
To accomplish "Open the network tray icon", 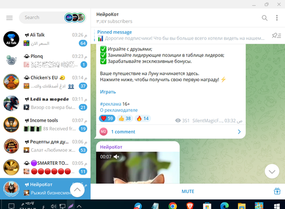I will 62,206.
